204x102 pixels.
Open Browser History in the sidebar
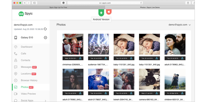click(29, 80)
